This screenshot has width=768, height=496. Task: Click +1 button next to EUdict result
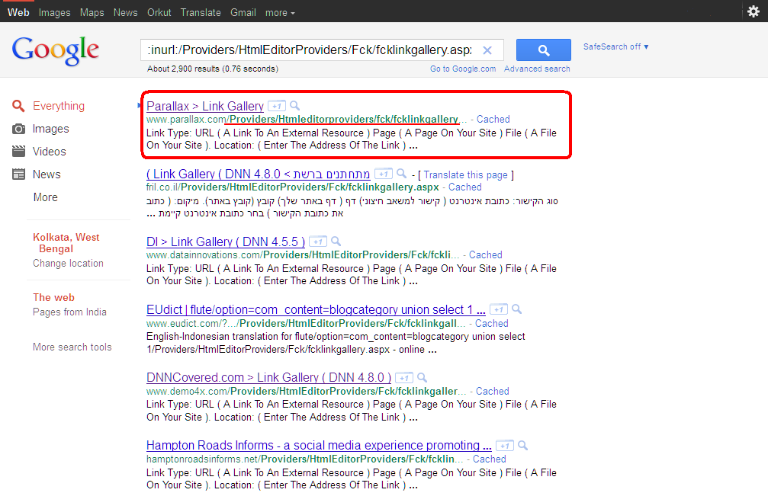(499, 309)
